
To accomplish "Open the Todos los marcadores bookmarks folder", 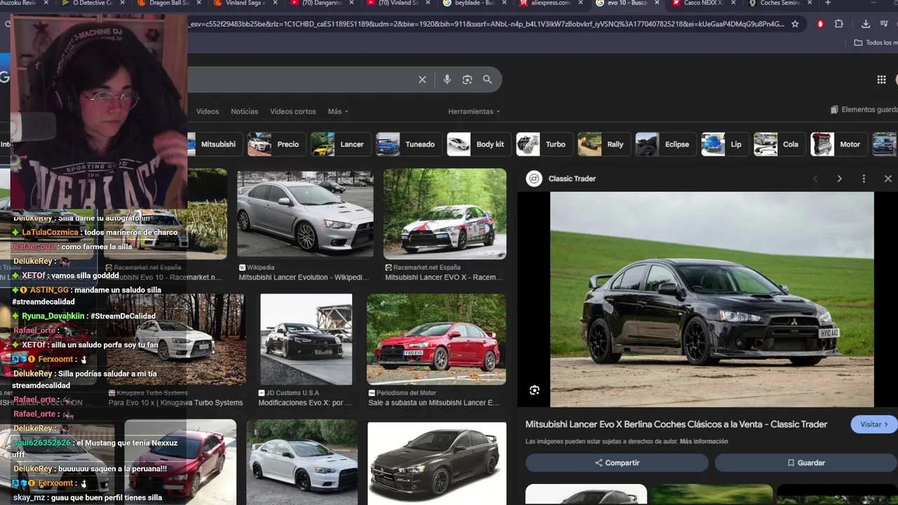I will pyautogui.click(x=876, y=43).
